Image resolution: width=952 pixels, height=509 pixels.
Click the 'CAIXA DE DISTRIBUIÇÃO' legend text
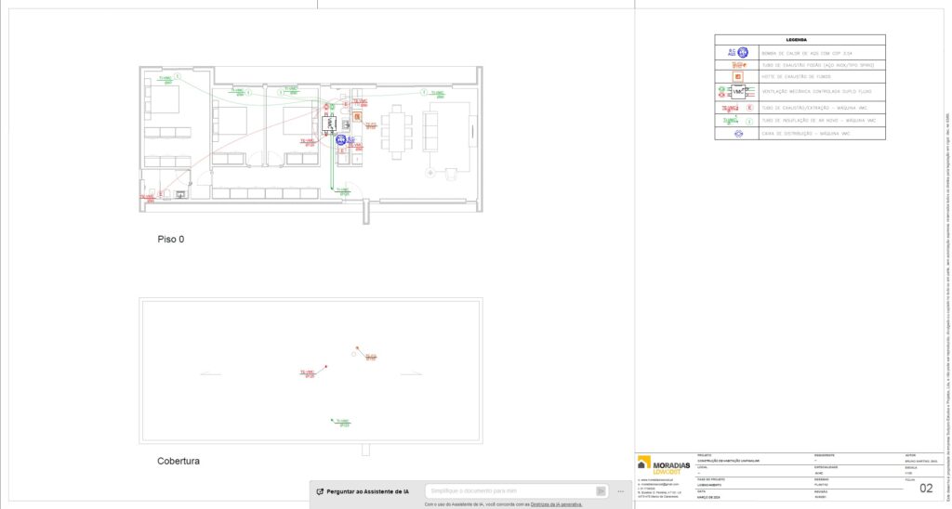click(806, 134)
